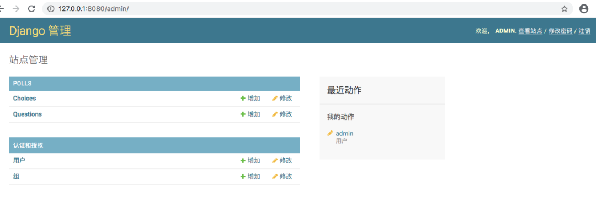This screenshot has width=596, height=213.
Task: Open the 组 model list
Action: (16, 177)
